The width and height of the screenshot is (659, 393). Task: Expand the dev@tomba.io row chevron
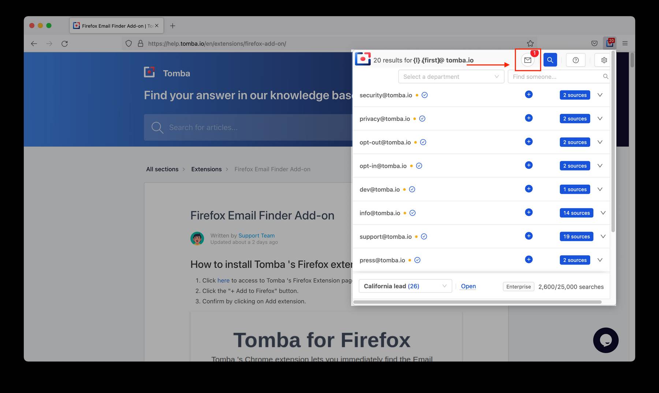[x=600, y=189]
